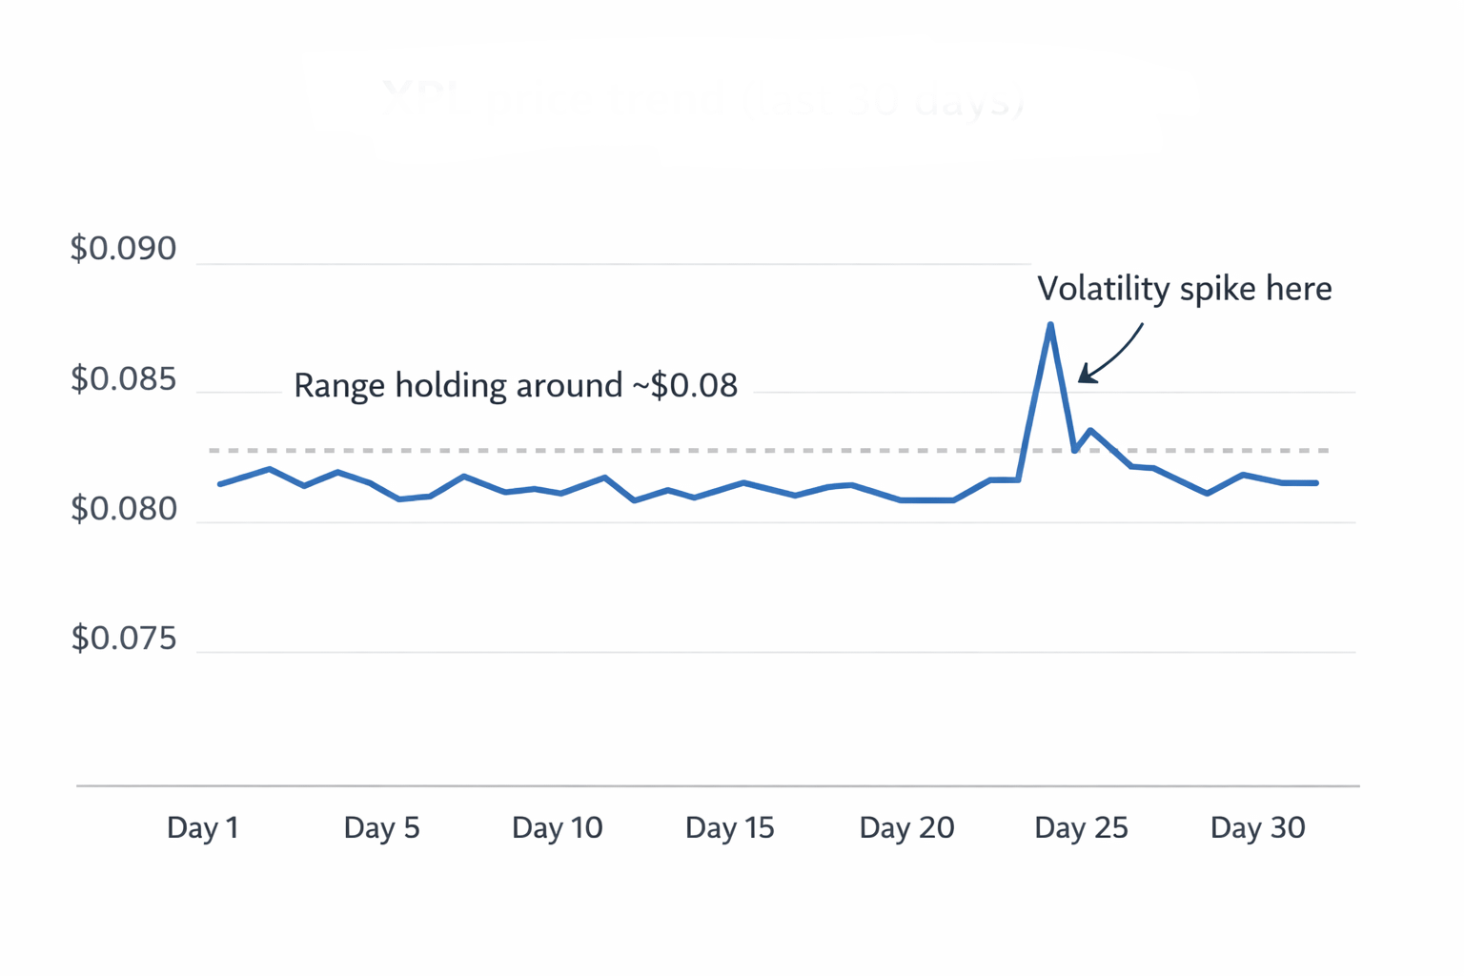Screen dimensions: 1464x976
Task: Click the rightmost end of the blue price line
Action: 1316,483
